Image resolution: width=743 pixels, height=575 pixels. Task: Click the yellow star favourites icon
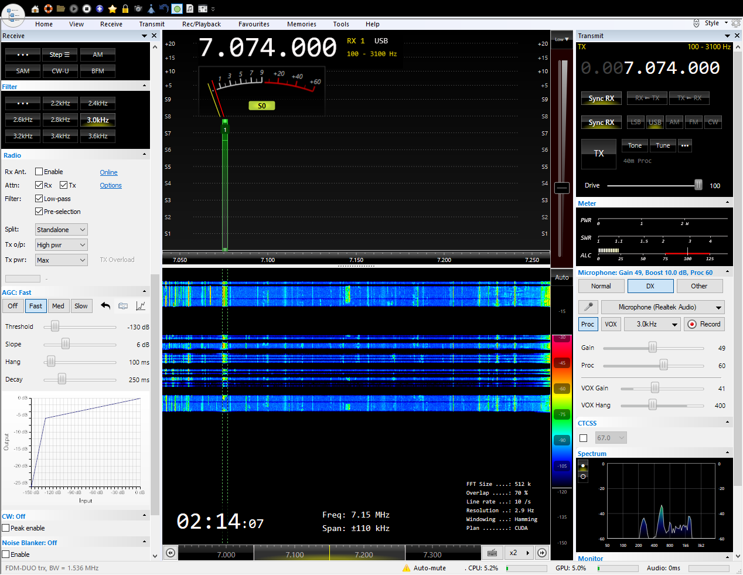click(113, 9)
